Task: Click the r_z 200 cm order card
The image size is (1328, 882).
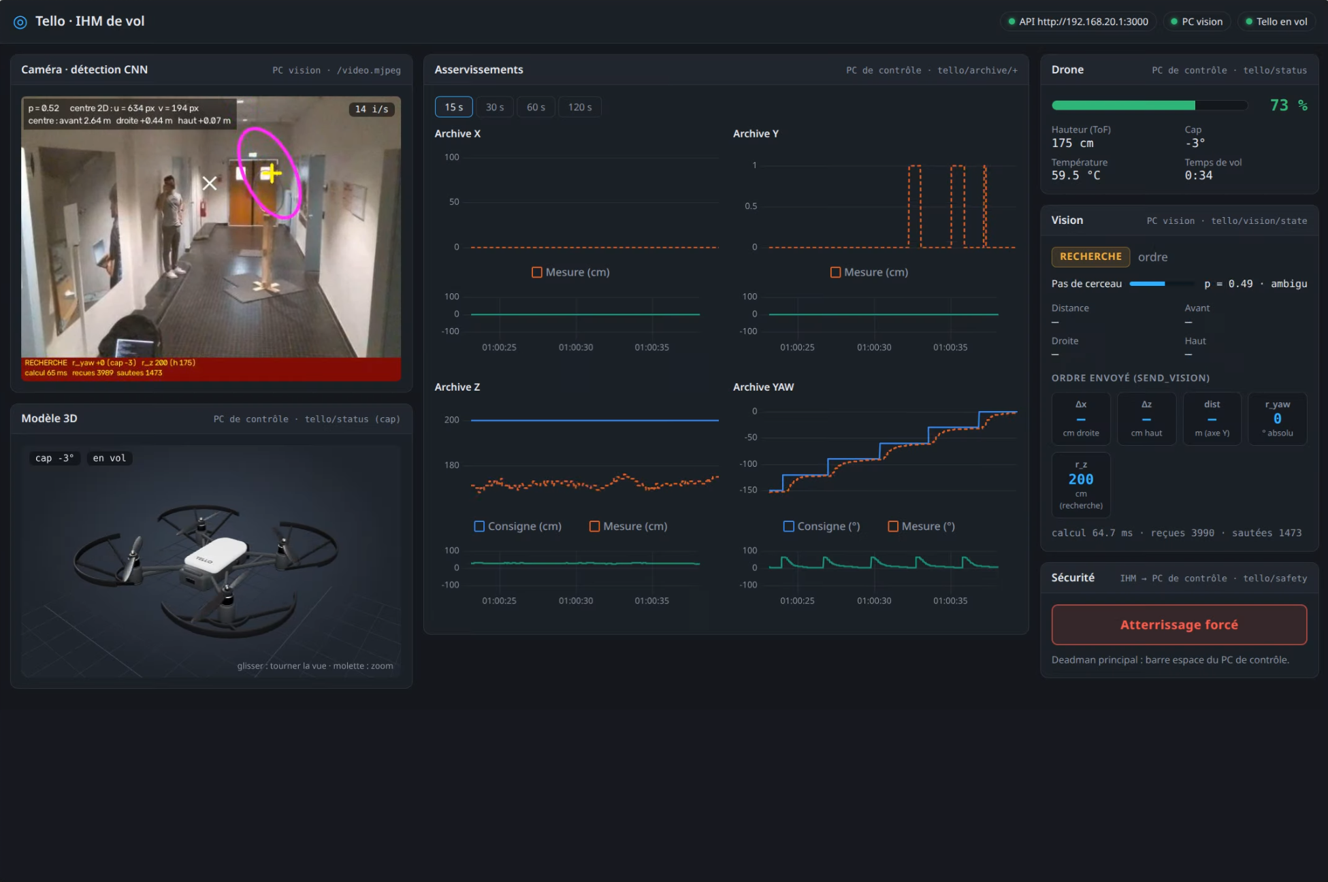Action: (1081, 485)
